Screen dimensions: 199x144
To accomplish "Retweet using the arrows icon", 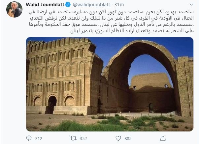I will click(x=74, y=138).
